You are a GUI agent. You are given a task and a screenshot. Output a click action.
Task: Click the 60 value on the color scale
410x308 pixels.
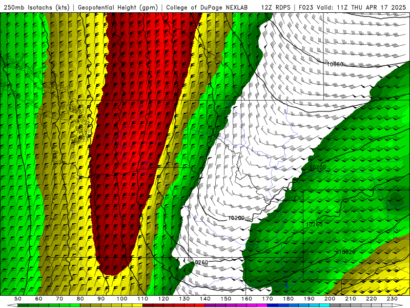click(39, 299)
